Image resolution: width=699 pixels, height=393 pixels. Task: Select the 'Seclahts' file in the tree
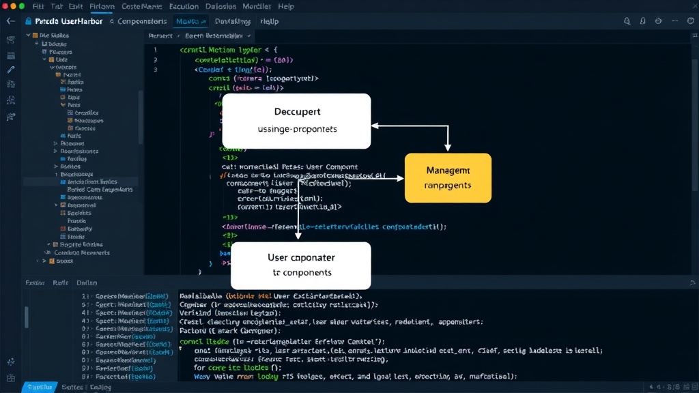79,213
